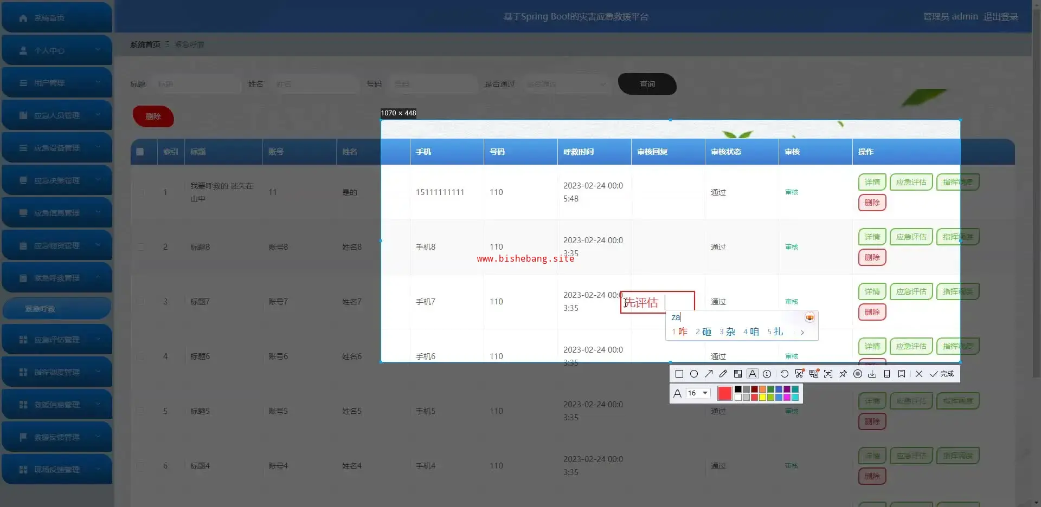
Task: Select the ellipse annotation tool
Action: click(x=693, y=374)
